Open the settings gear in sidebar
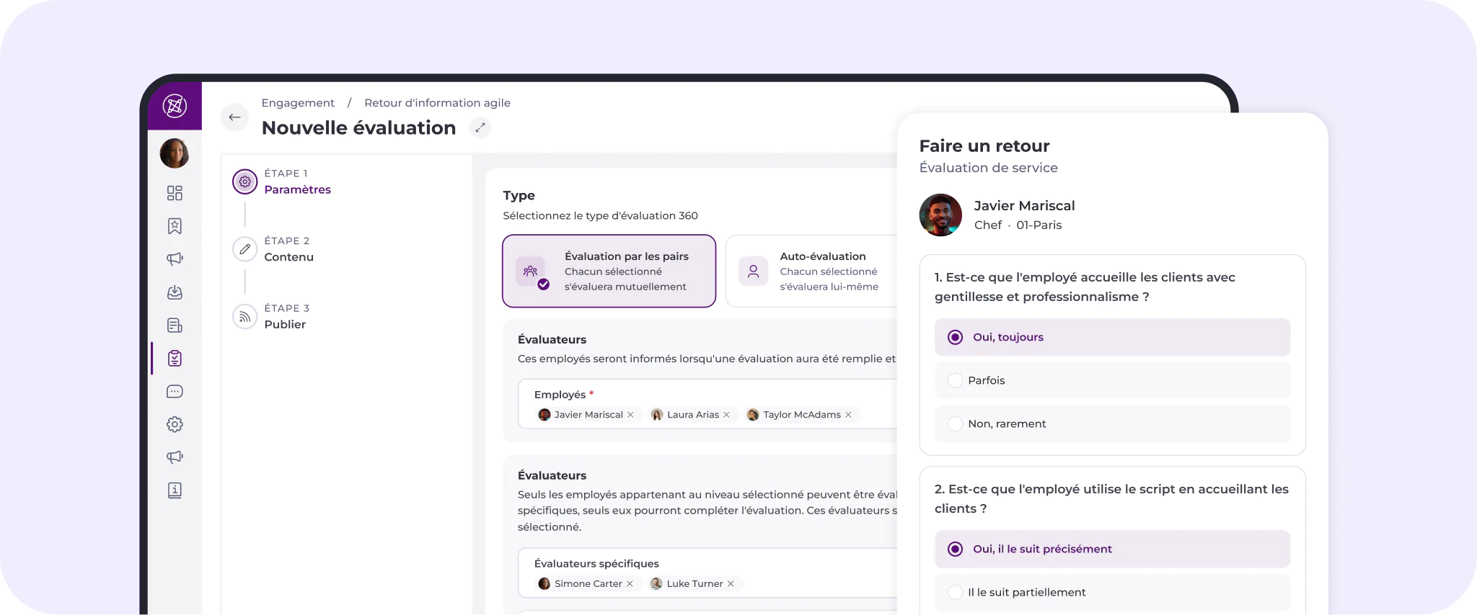1477x615 pixels. click(175, 424)
